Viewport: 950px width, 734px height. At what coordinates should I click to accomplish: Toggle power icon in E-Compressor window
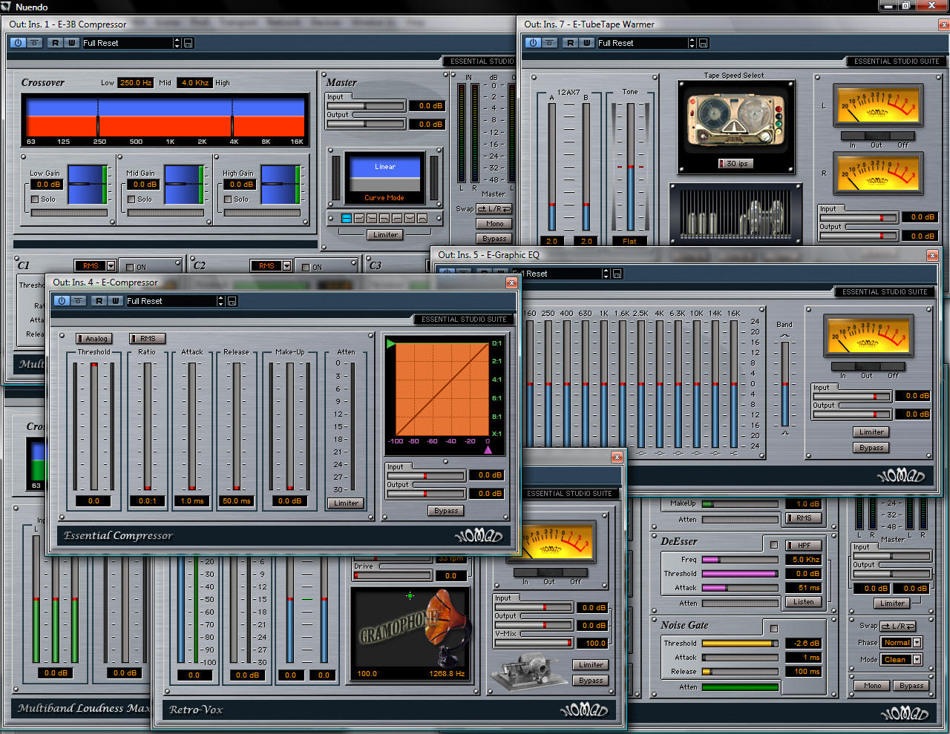[x=62, y=301]
